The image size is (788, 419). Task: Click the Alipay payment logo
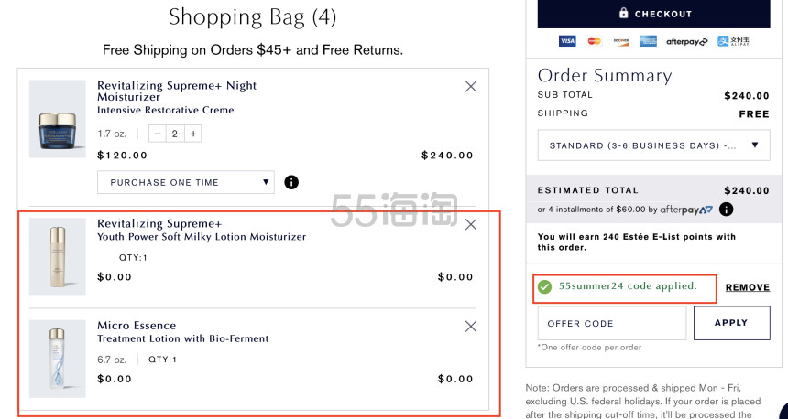click(733, 41)
